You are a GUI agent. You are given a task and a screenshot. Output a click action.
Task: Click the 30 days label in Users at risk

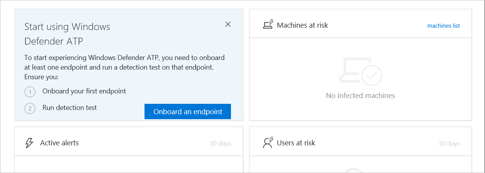pos(449,144)
